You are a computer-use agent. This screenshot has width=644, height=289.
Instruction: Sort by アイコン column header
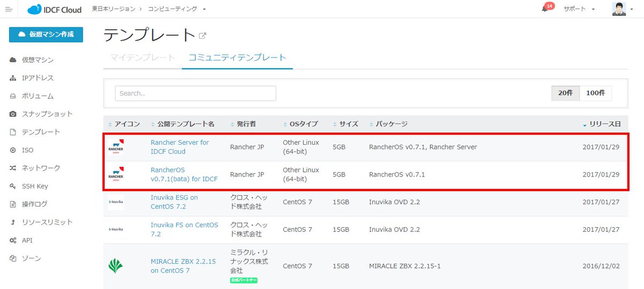click(124, 124)
